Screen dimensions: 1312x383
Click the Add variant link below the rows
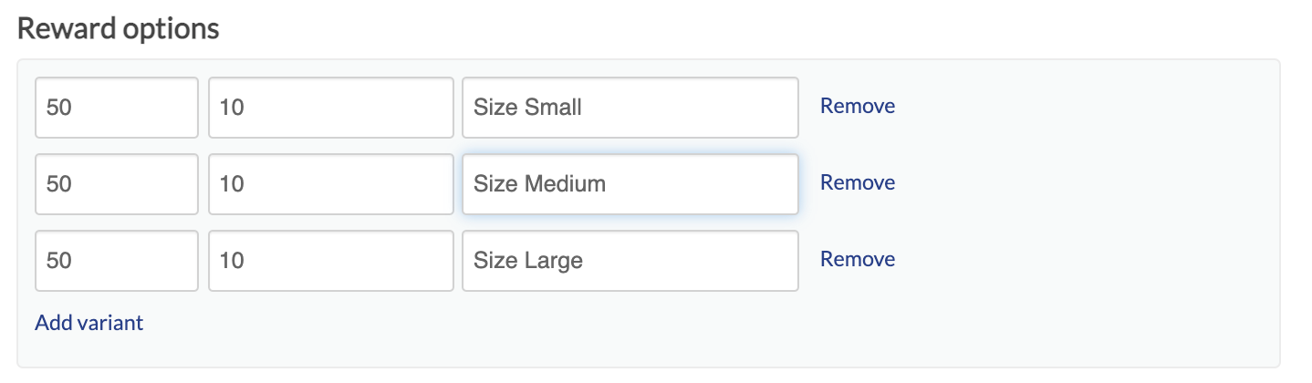point(89,323)
